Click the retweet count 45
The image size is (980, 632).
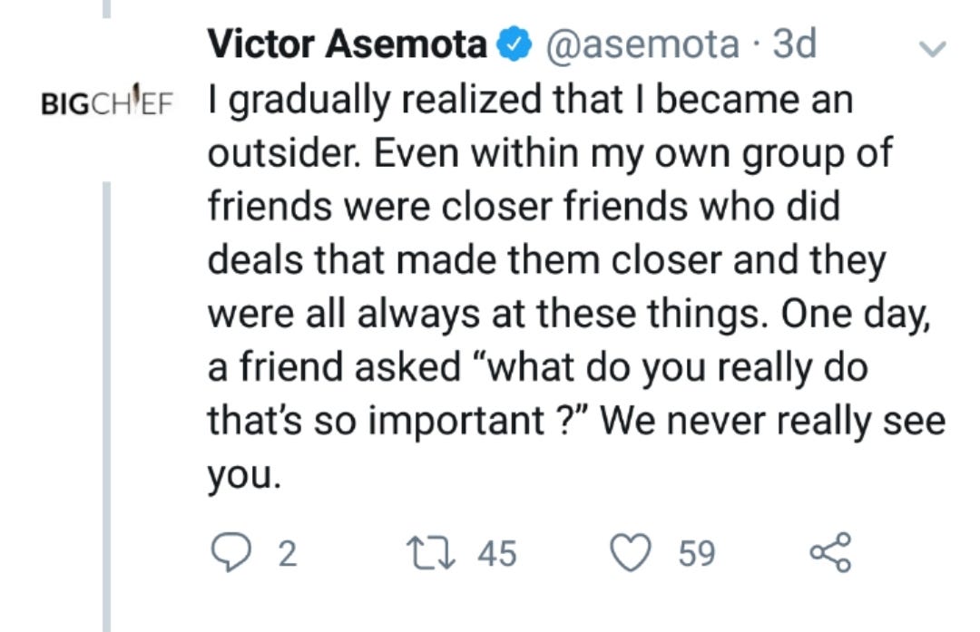point(496,553)
